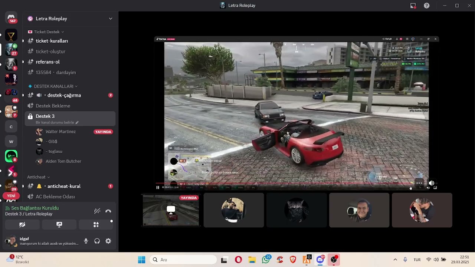Turn on camera in voice panel
Viewport: 475px width, 267px height.
tap(22, 224)
